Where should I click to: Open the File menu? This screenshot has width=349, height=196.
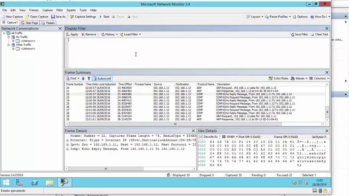tap(4, 10)
